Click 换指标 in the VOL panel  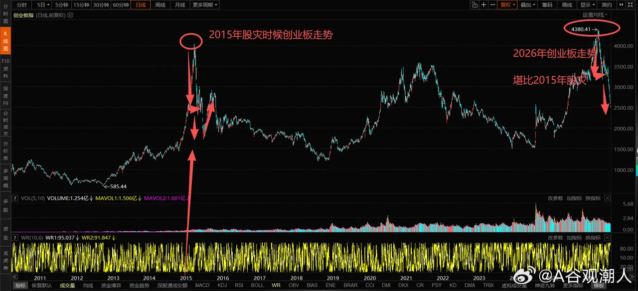593,198
